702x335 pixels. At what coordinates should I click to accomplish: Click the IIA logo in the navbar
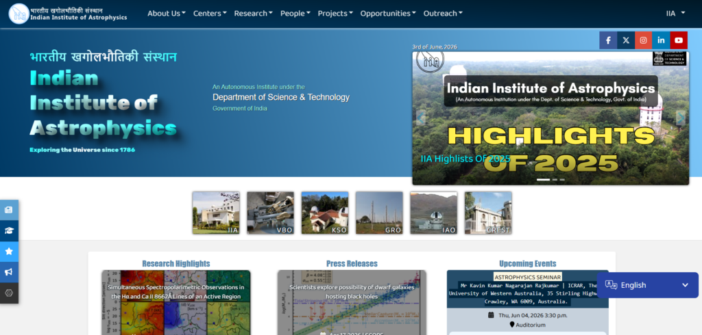(19, 14)
